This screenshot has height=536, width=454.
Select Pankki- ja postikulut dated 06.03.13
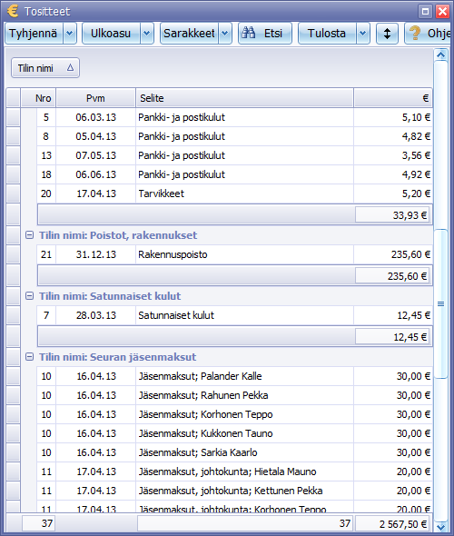click(x=244, y=117)
